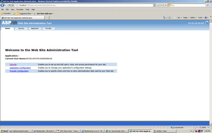This screenshot has height=133, width=212.
Task: Open the command bar Tools dropdown
Action: [x=201, y=18]
